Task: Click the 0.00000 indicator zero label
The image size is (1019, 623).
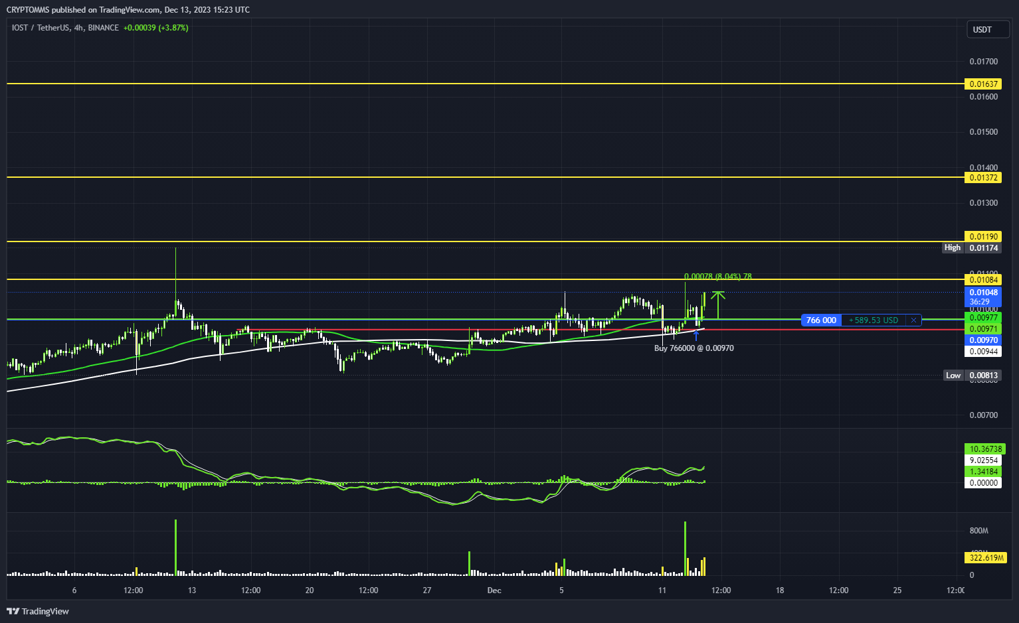Action: pyautogui.click(x=983, y=483)
